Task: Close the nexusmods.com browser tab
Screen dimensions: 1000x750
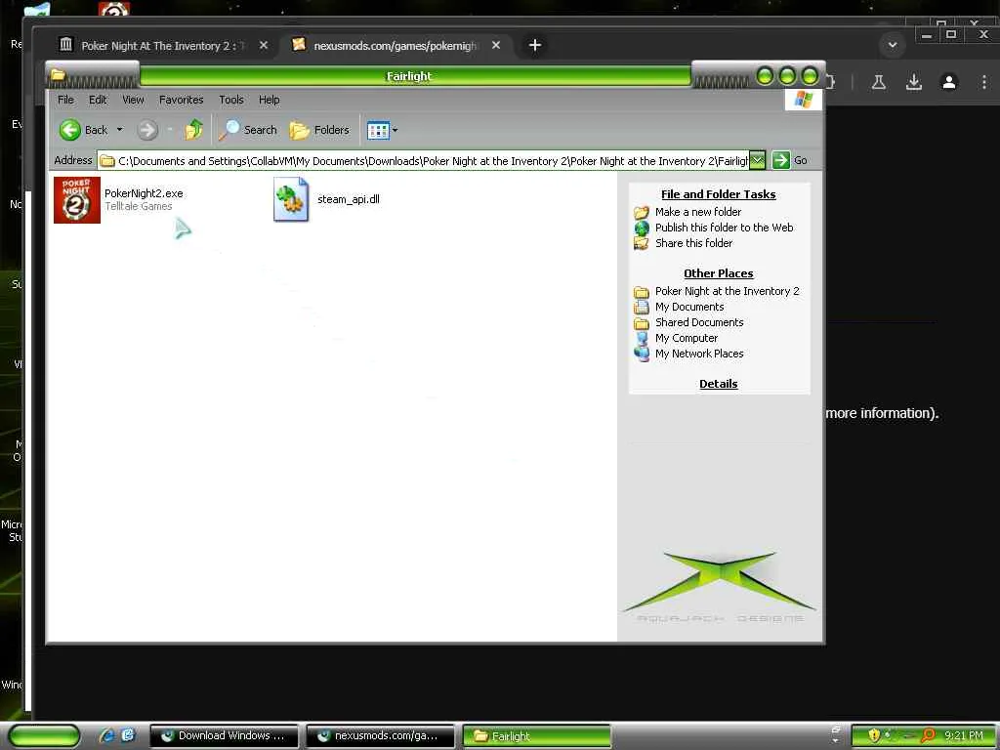Action: 496,45
